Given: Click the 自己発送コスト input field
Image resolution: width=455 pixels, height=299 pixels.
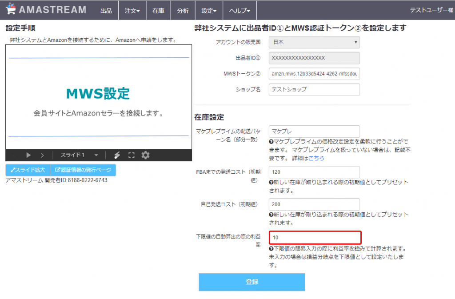Looking at the screenshot, I should [x=314, y=204].
